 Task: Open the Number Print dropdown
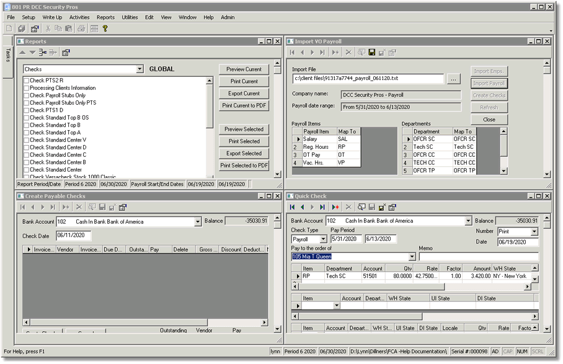click(x=534, y=231)
